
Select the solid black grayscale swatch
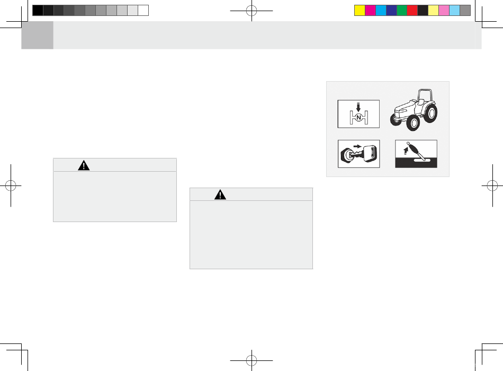click(x=38, y=10)
